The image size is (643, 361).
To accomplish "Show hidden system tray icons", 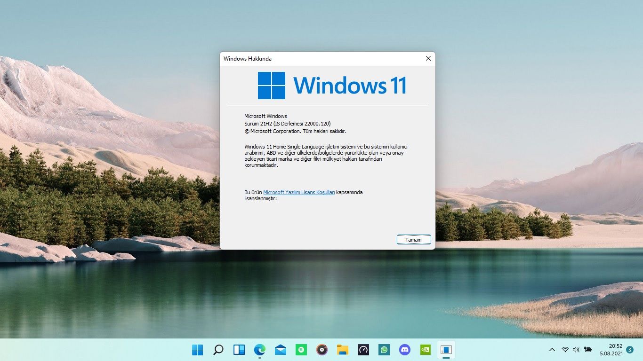I will click(x=552, y=350).
